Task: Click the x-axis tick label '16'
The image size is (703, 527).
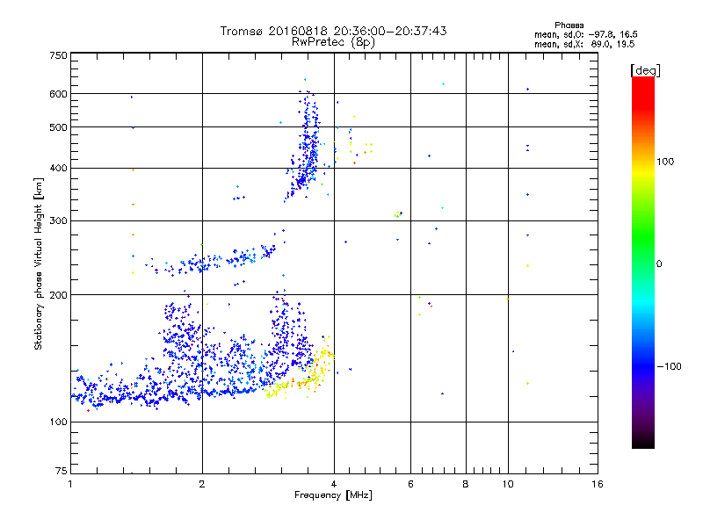Action: pyautogui.click(x=598, y=484)
